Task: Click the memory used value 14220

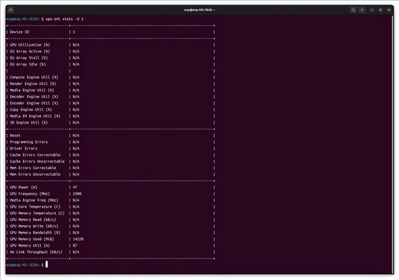Action: (78, 239)
